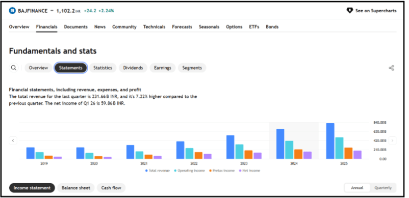409x198 pixels.
Task: Open the Technicals tab
Action: (154, 27)
